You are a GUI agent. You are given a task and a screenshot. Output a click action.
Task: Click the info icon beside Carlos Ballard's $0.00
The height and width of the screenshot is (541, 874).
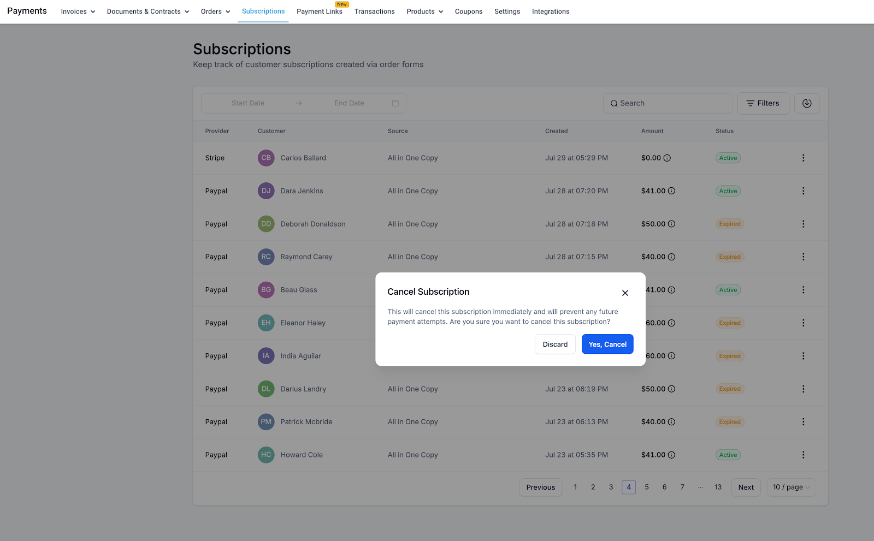667,158
